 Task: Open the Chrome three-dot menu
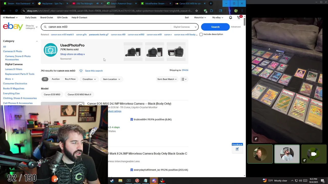(242, 11)
